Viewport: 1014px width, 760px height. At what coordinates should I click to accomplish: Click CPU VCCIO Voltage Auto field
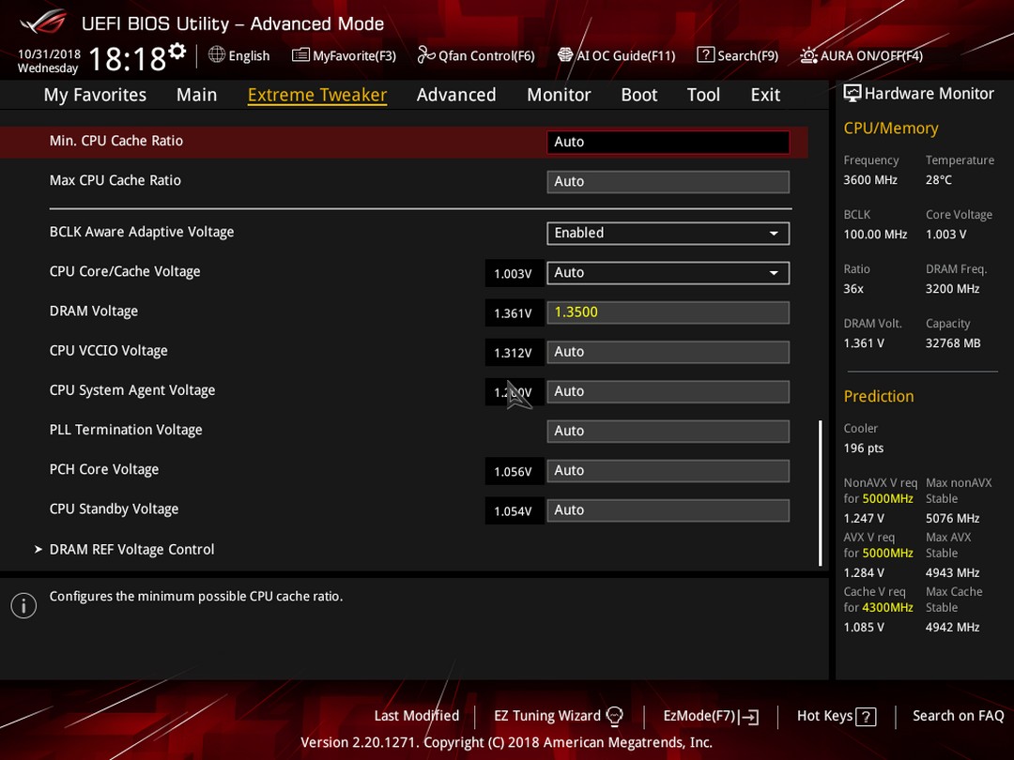click(668, 352)
